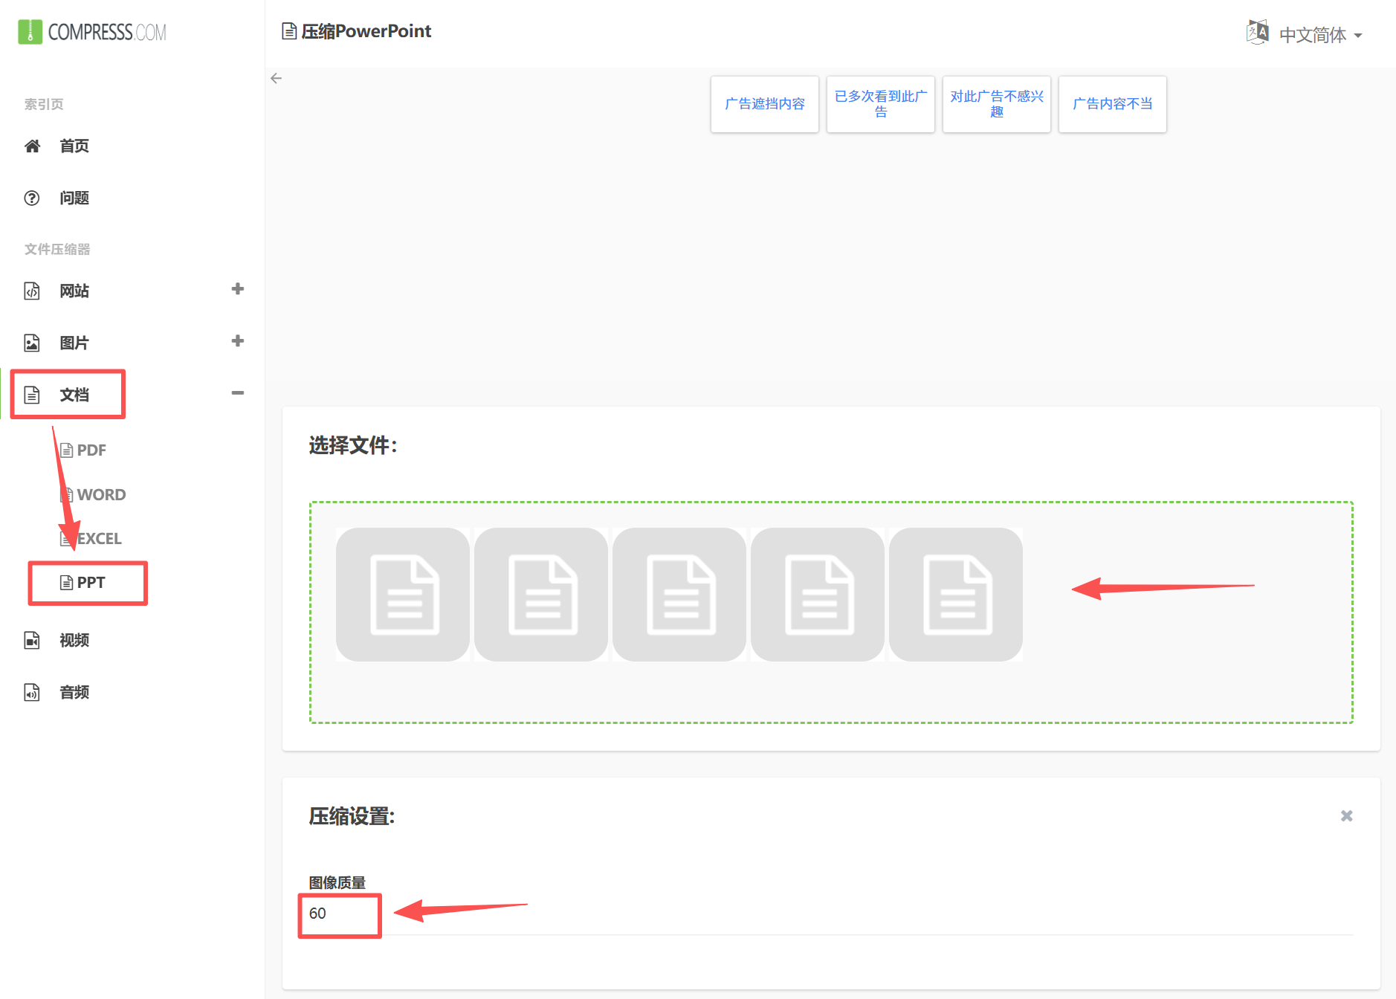
Task: Close the 压缩设置 panel with the X
Action: point(1346,815)
